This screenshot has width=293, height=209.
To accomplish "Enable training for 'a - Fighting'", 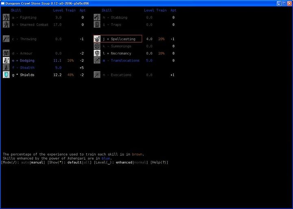I will 24,18.
